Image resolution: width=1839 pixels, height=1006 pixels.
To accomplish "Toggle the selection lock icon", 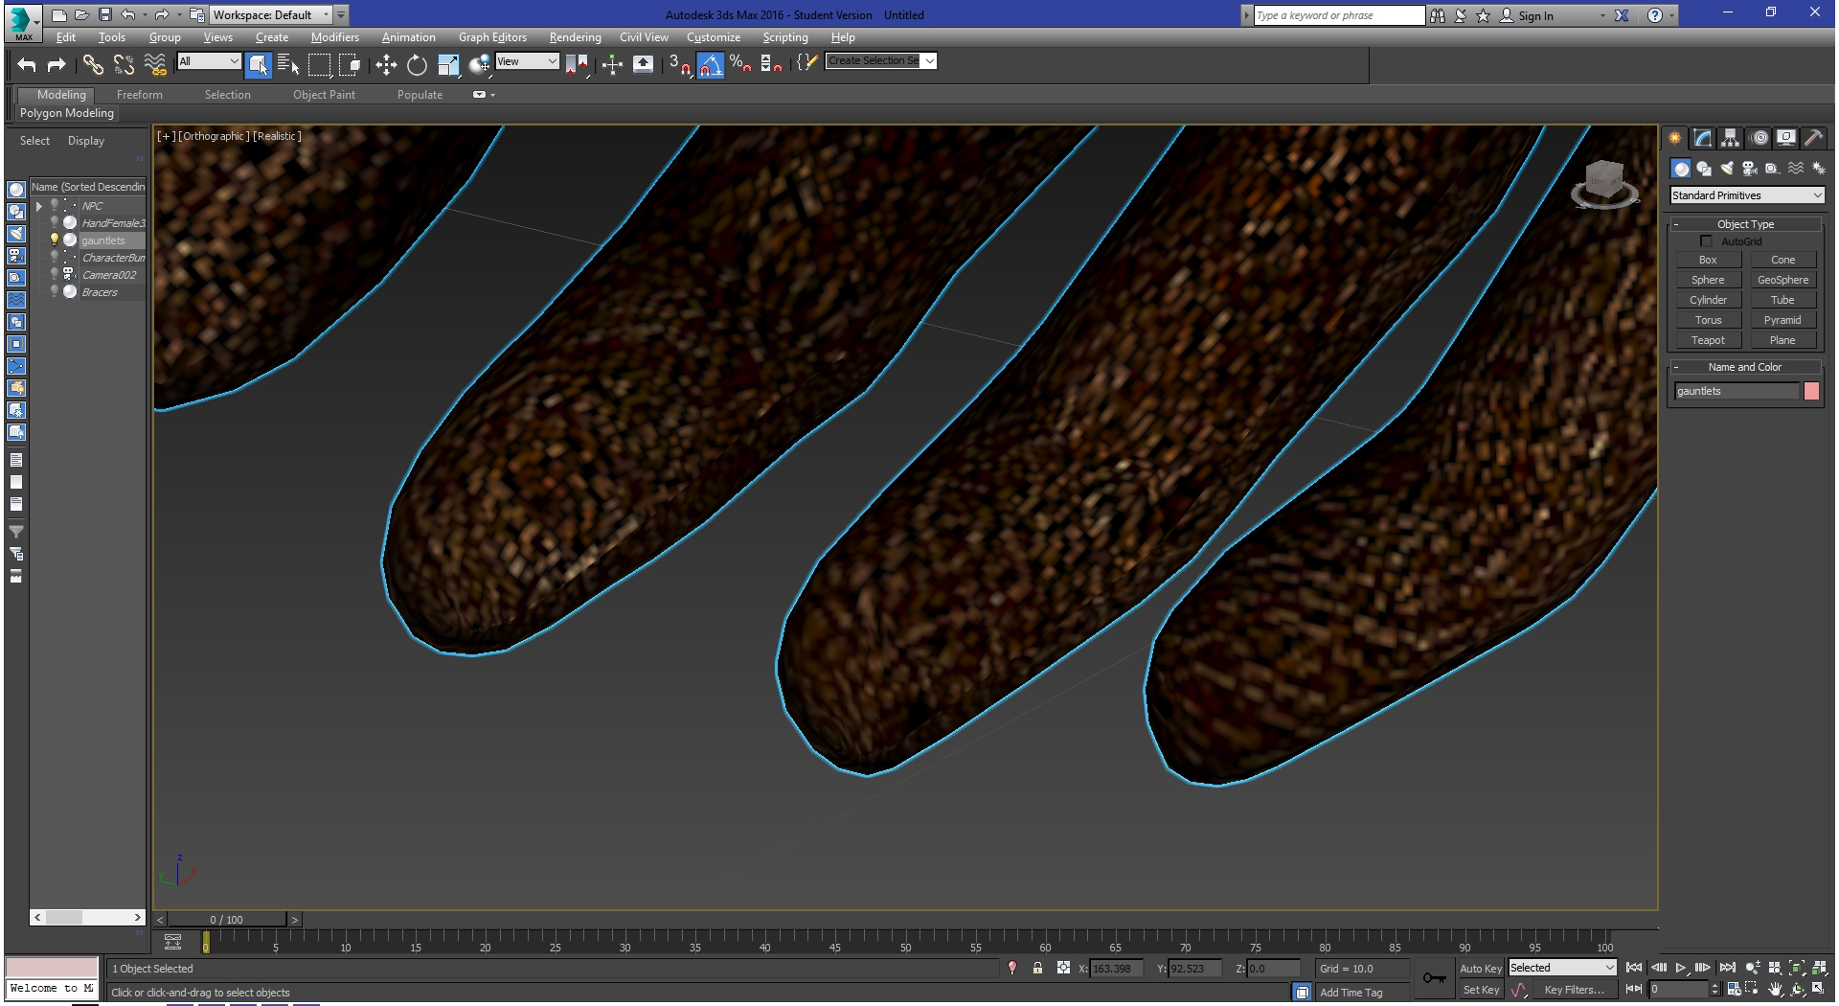I will (1037, 969).
